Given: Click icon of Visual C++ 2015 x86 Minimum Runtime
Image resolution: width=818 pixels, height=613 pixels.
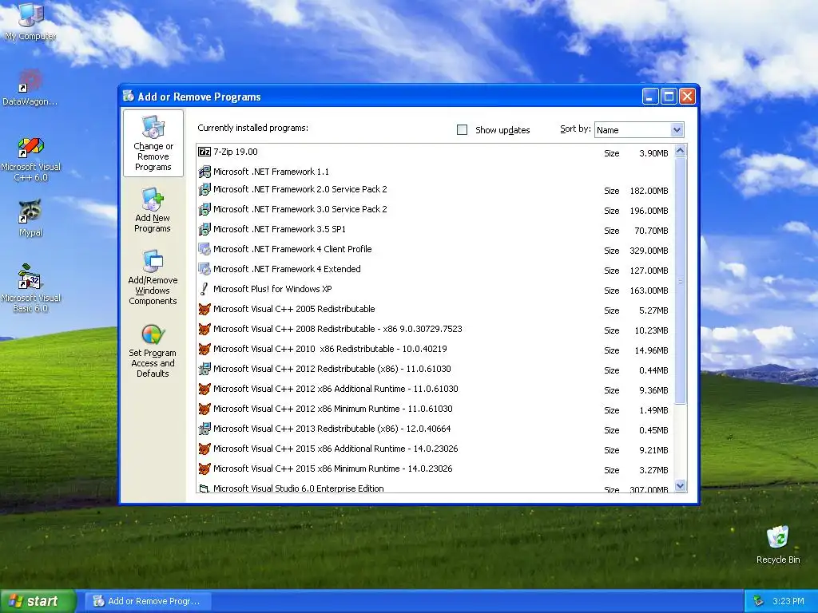Looking at the screenshot, I should pos(204,469).
